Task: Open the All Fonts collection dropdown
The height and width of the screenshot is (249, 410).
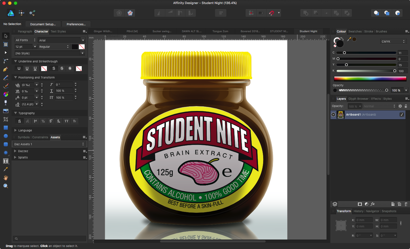Action: pyautogui.click(x=26, y=40)
